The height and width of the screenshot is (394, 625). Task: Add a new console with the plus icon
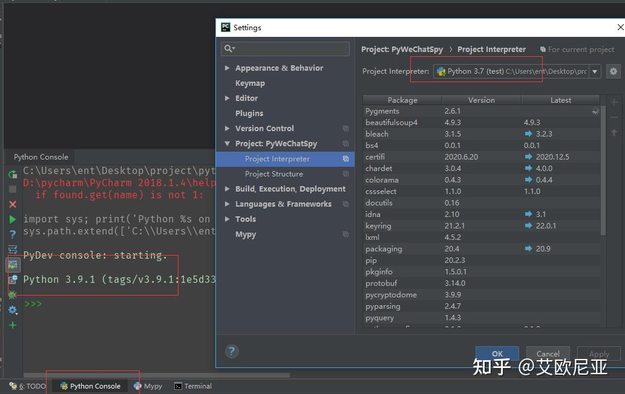[12, 325]
